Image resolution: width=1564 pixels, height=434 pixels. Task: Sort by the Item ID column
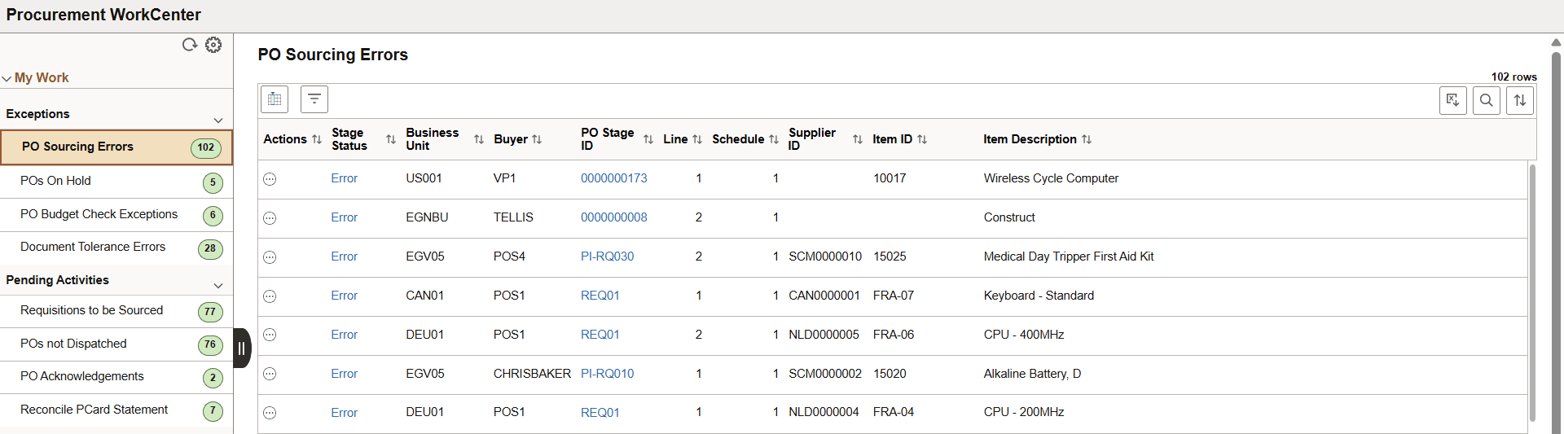(x=922, y=139)
